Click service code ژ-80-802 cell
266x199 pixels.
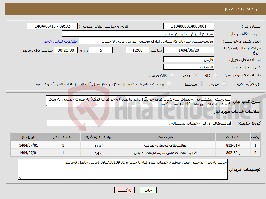pos(233,153)
